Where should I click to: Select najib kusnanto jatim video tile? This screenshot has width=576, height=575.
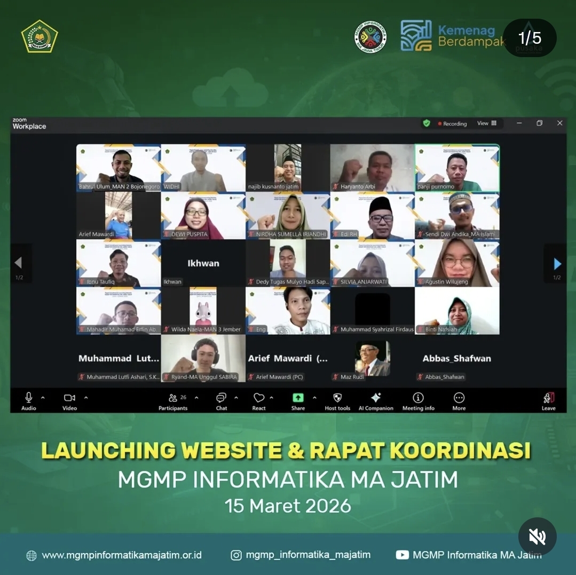(x=288, y=168)
